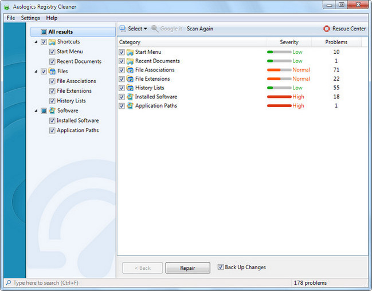Click the Installed Software icon in list
The width and height of the screenshot is (372, 291).
[x=130, y=97]
